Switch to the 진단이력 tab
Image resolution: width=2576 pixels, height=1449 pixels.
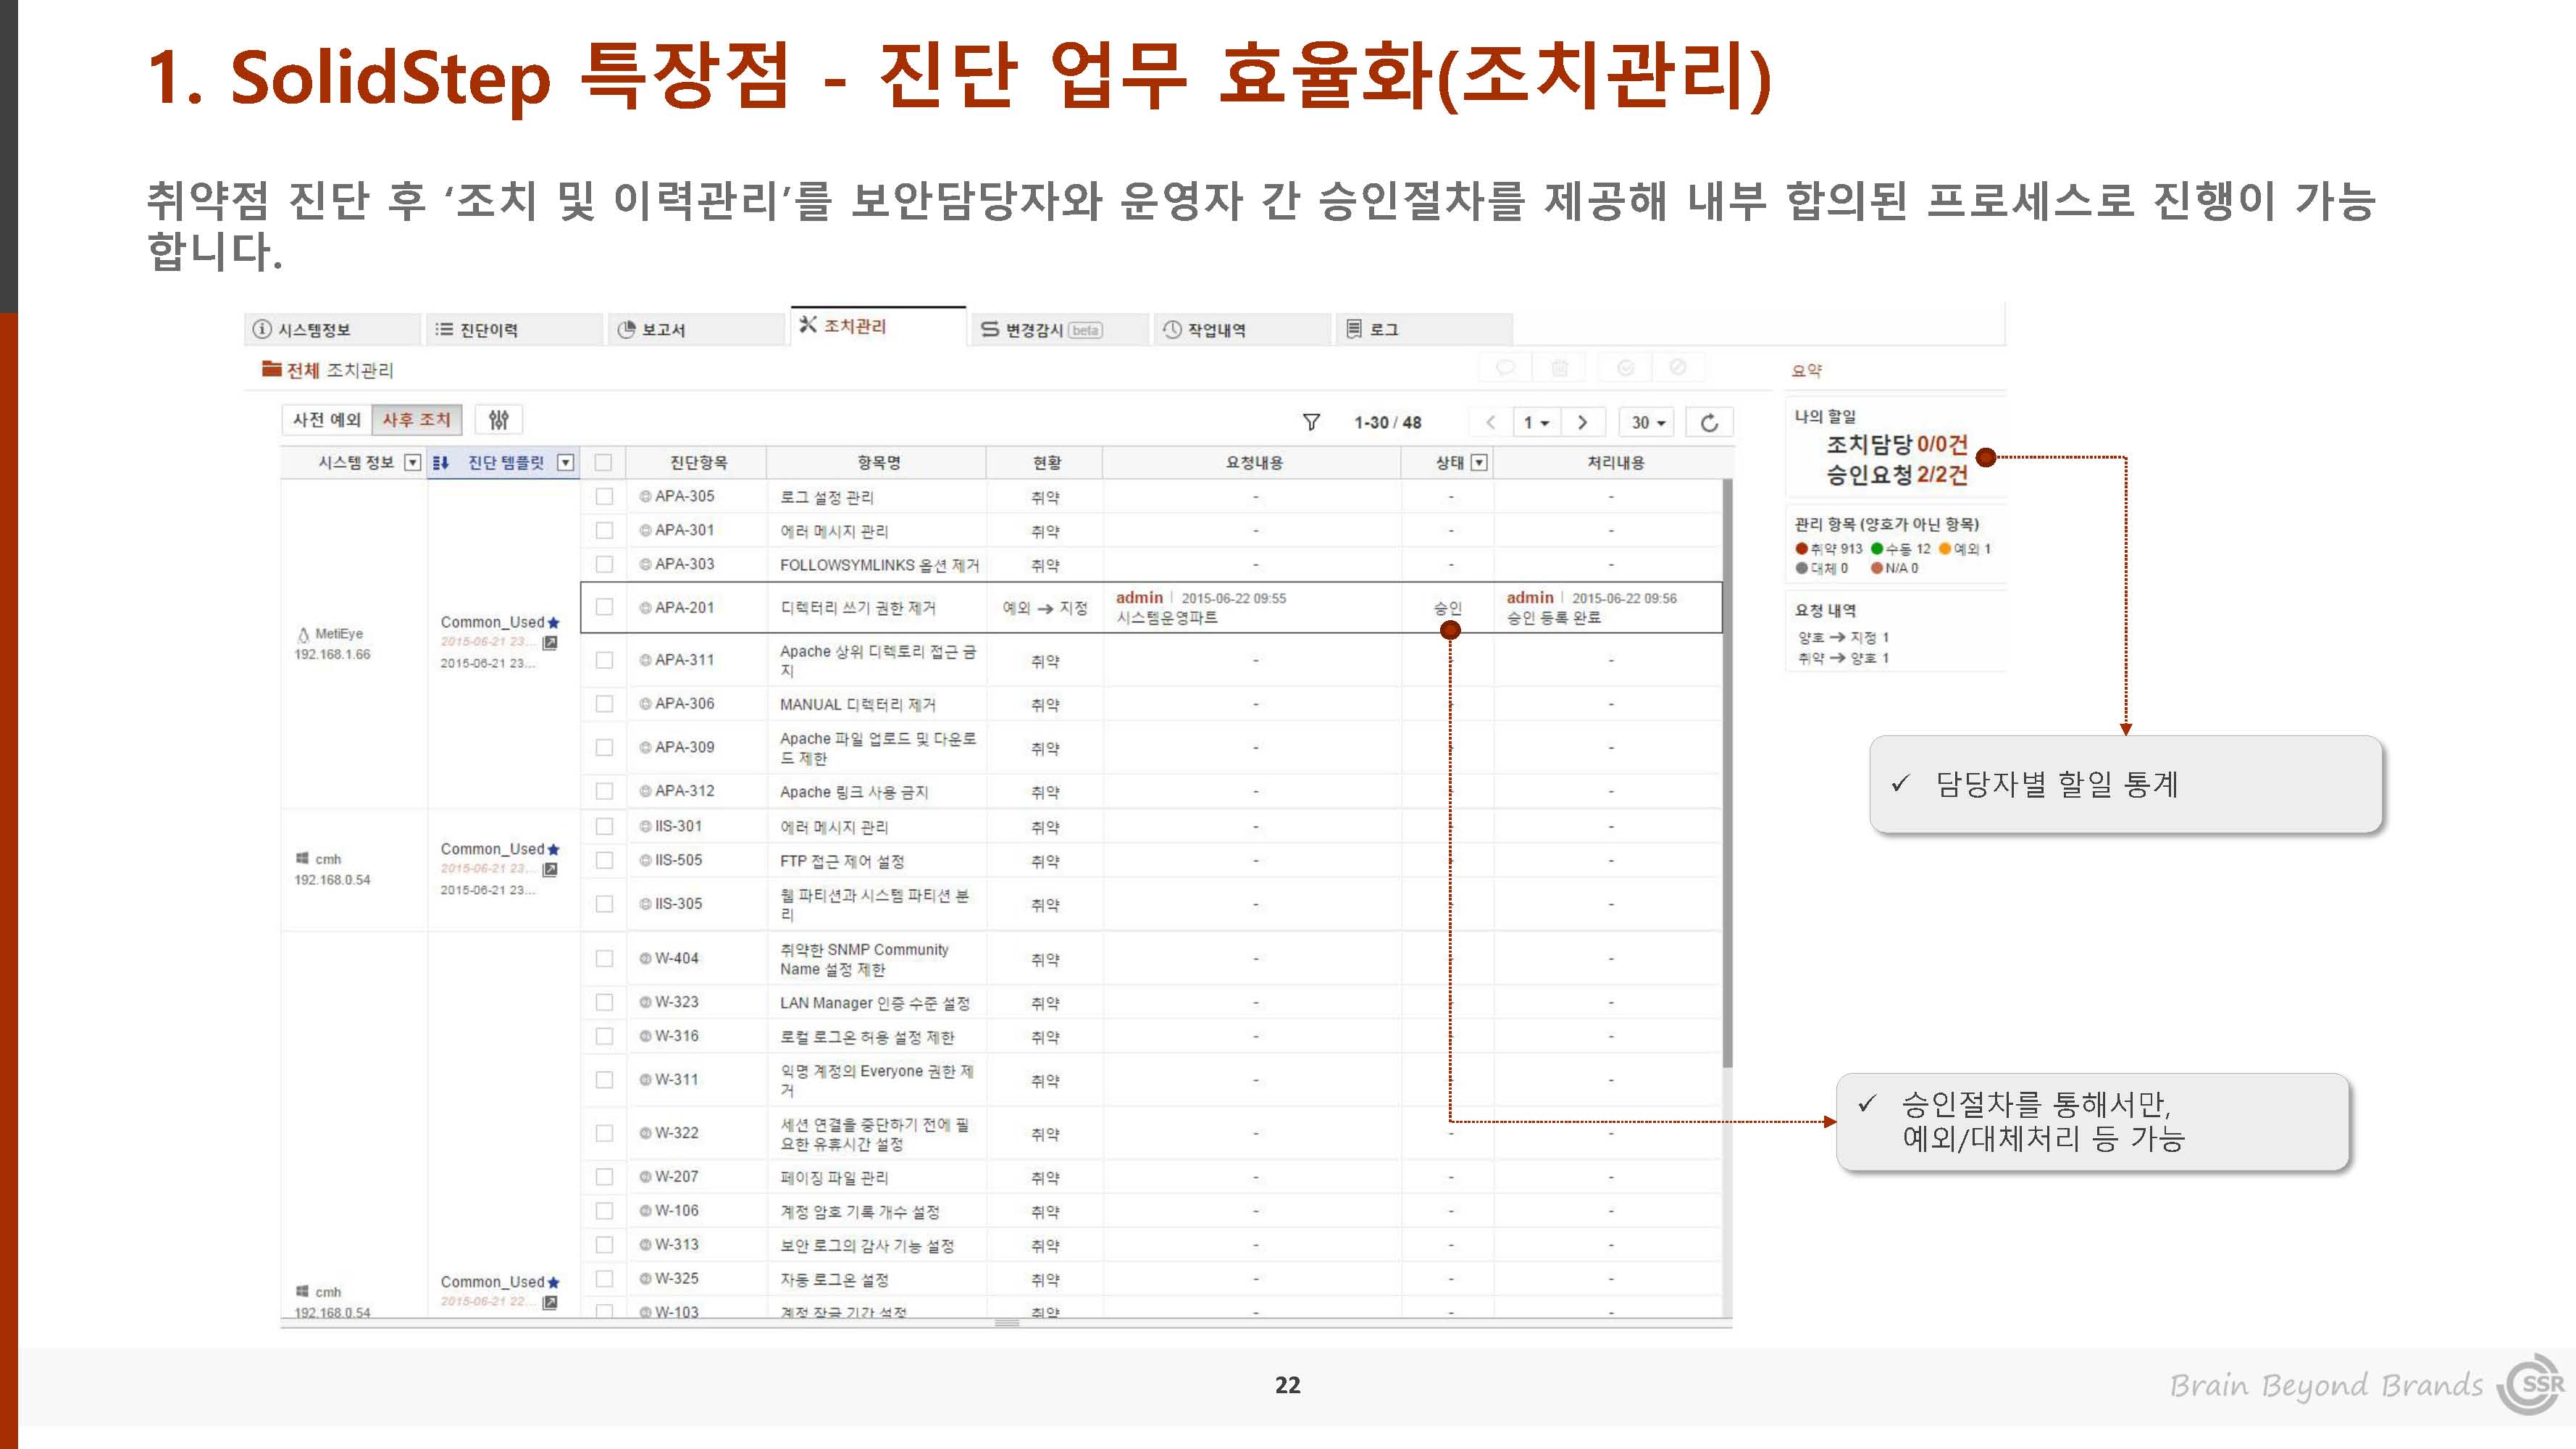(514, 329)
